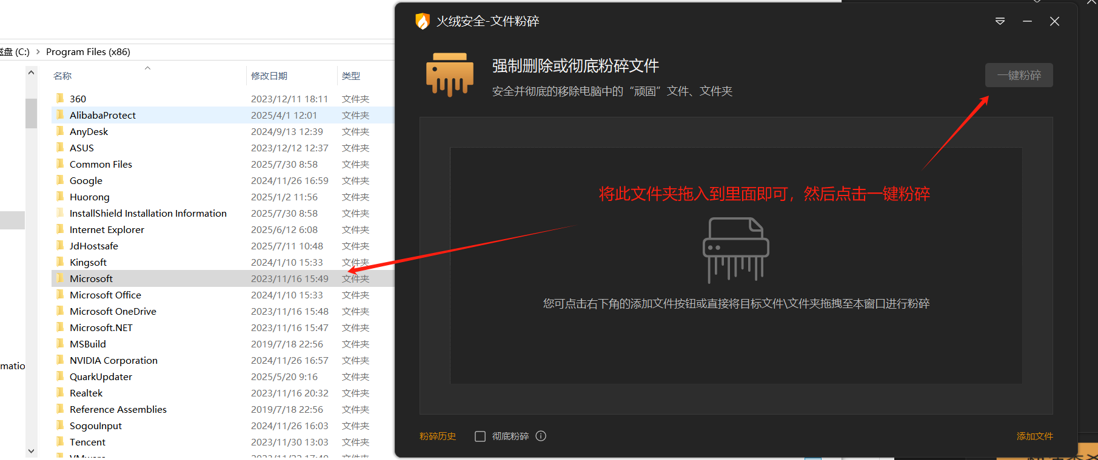Click the shredder illustration in the drop area

735,250
